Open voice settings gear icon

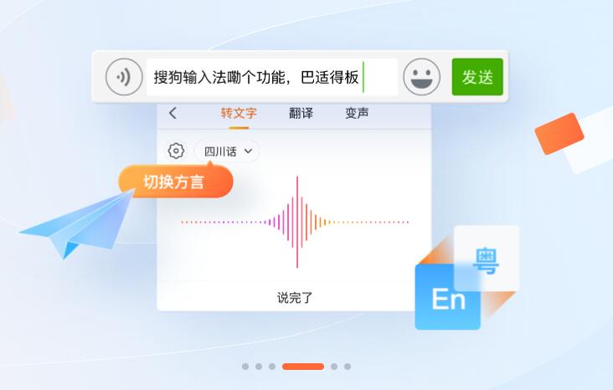click(176, 151)
